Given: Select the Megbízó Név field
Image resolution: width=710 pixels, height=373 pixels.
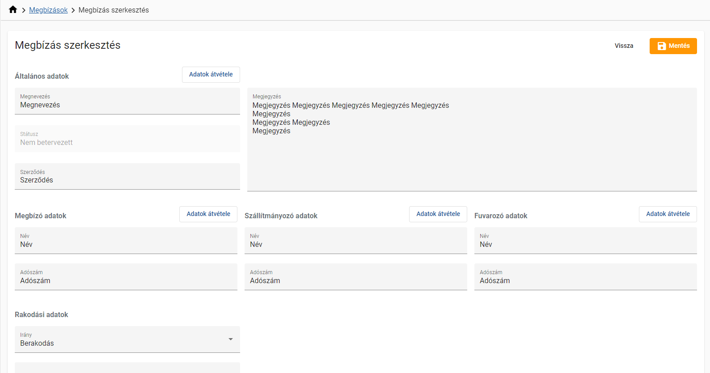Looking at the screenshot, I should [x=126, y=245].
